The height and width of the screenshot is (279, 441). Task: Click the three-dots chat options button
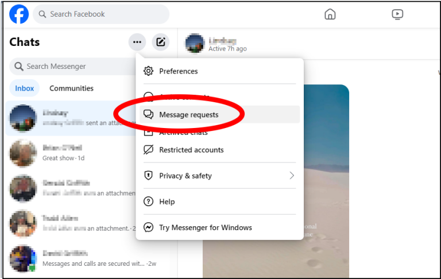tap(137, 42)
